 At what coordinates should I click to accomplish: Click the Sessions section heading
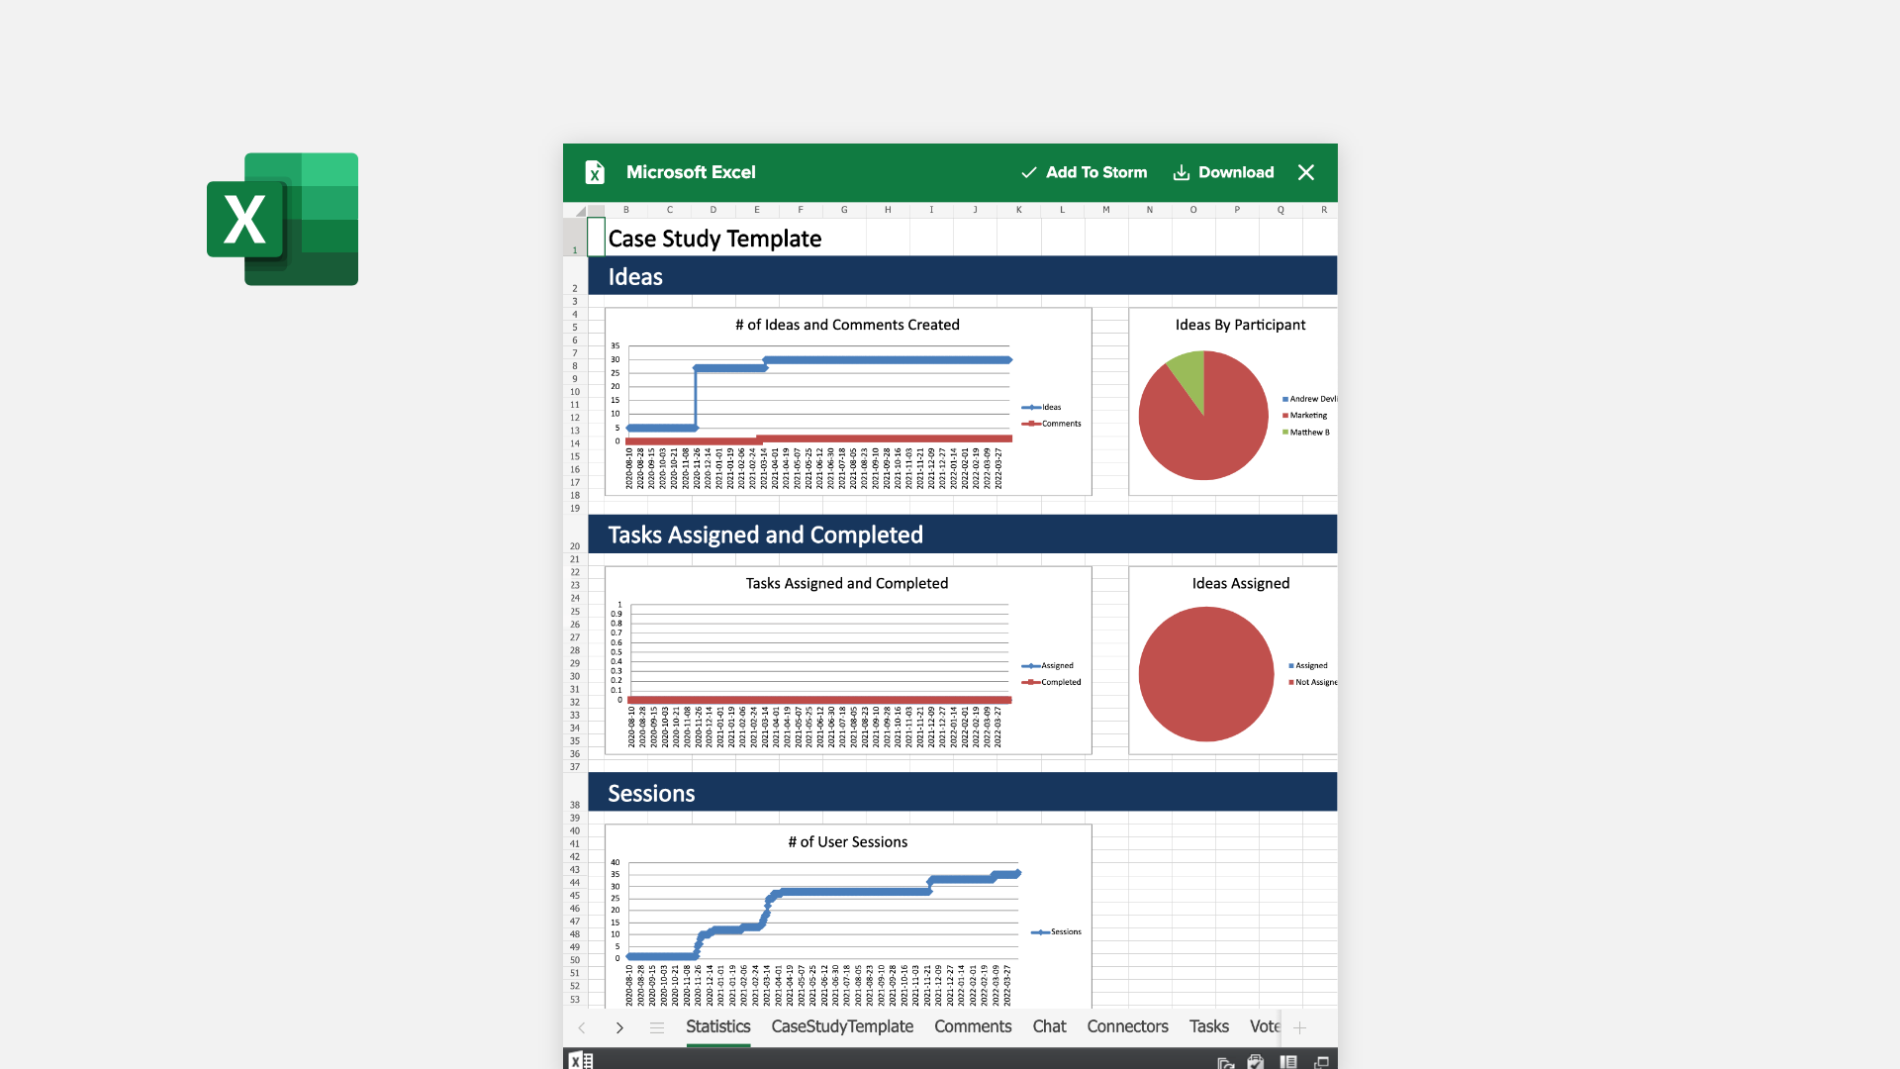(x=651, y=794)
